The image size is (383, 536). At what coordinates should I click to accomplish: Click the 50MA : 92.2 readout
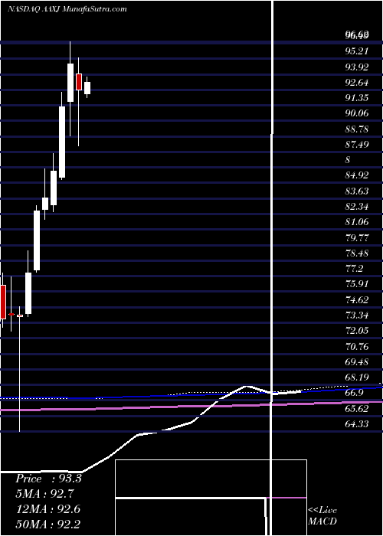[x=47, y=524]
